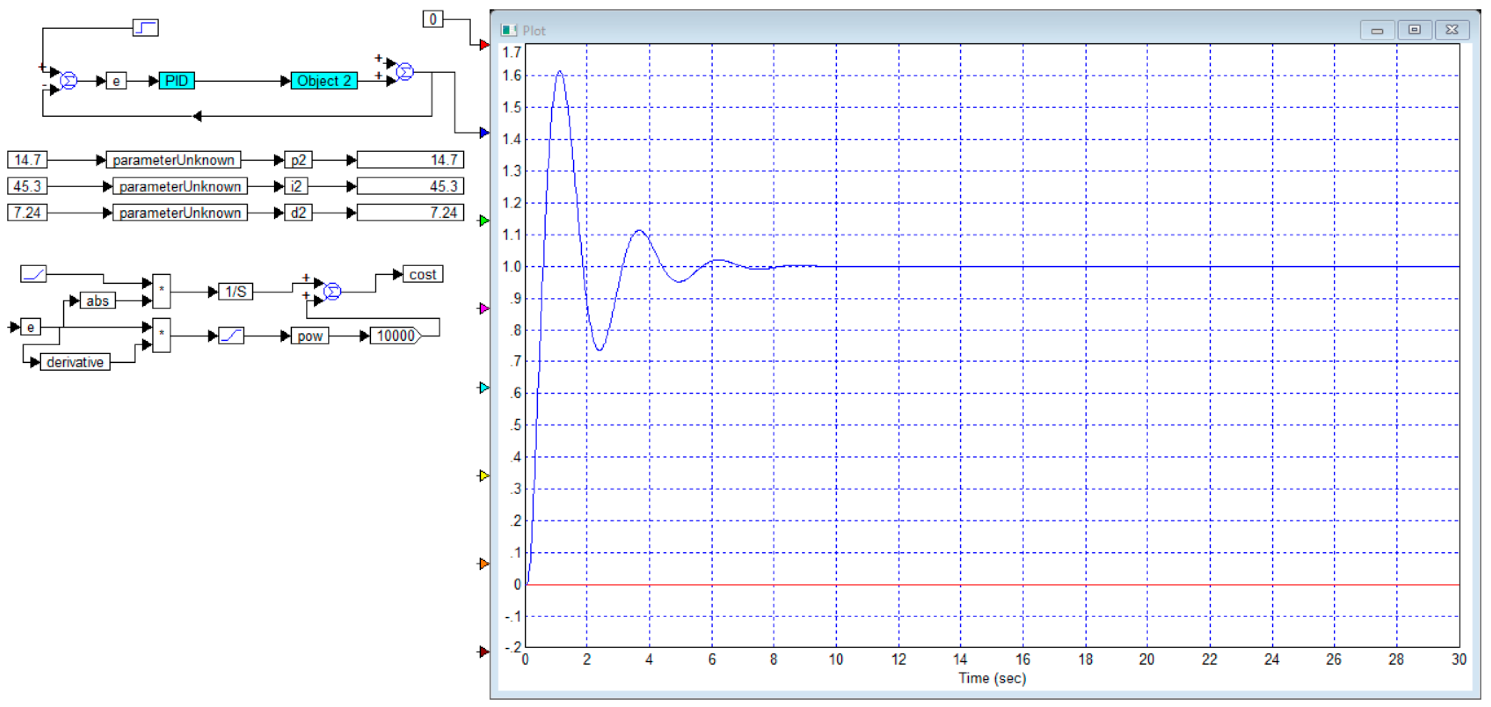Image resolution: width=1491 pixels, height=707 pixels.
Task: Open the Object 2 compound block
Action: [x=324, y=80]
